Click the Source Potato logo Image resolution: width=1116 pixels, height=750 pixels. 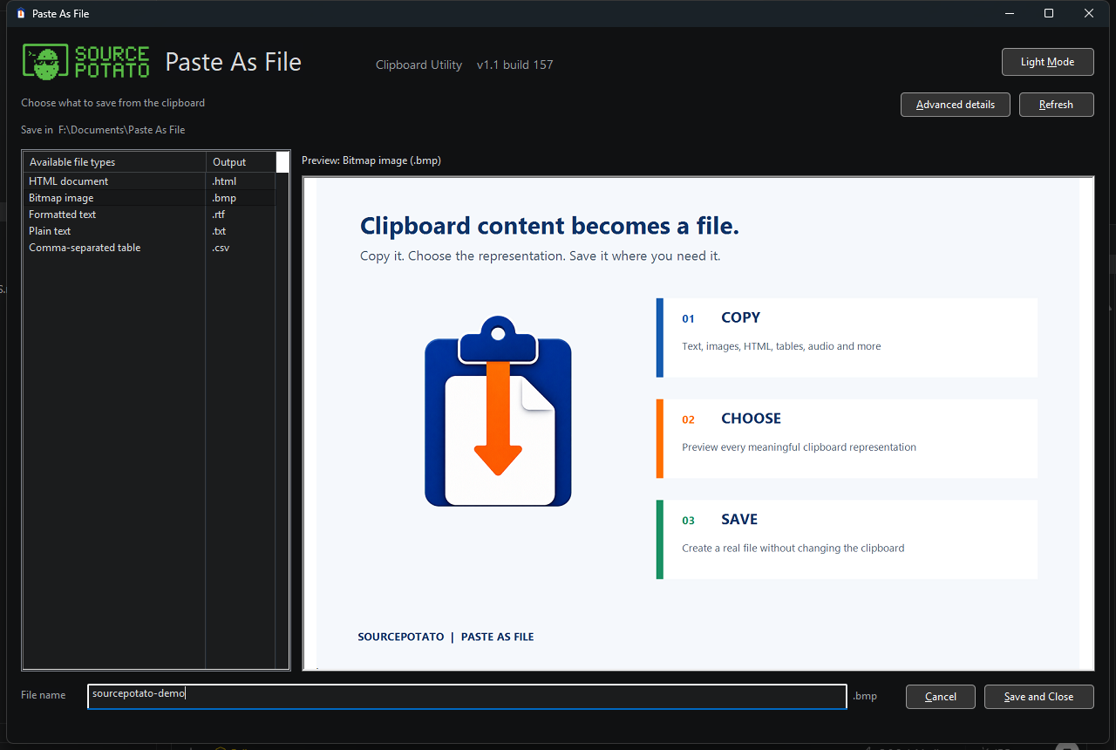coord(85,61)
